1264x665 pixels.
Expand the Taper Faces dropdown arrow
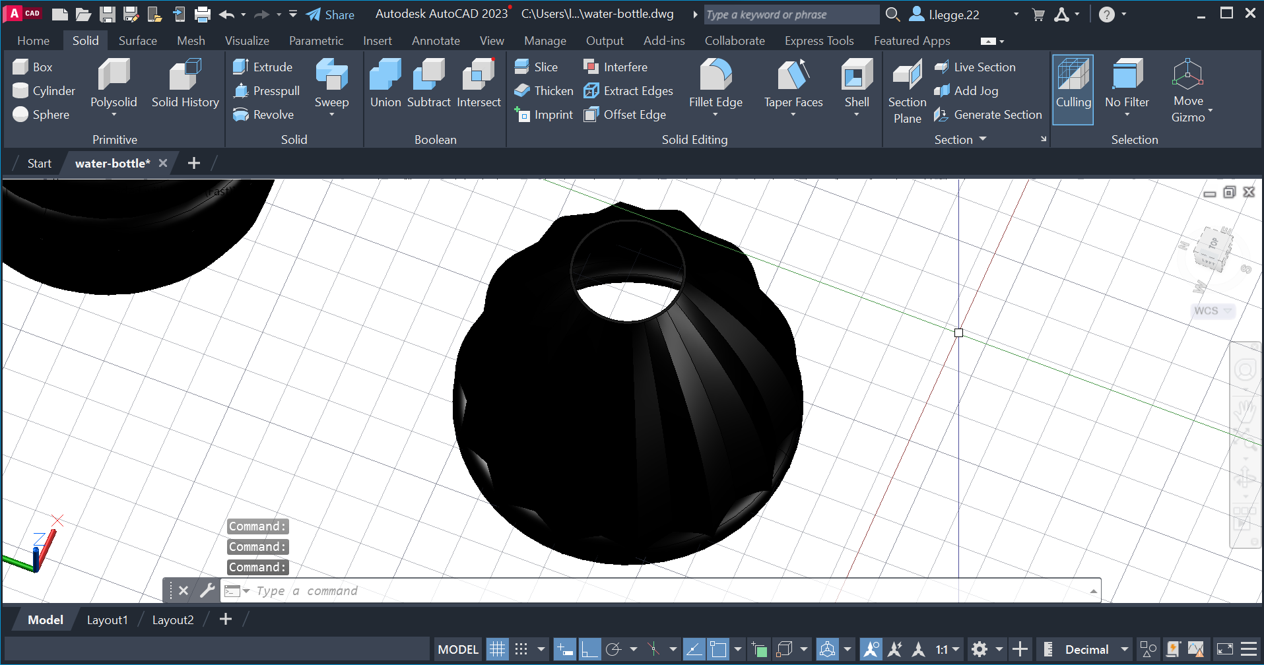point(793,115)
